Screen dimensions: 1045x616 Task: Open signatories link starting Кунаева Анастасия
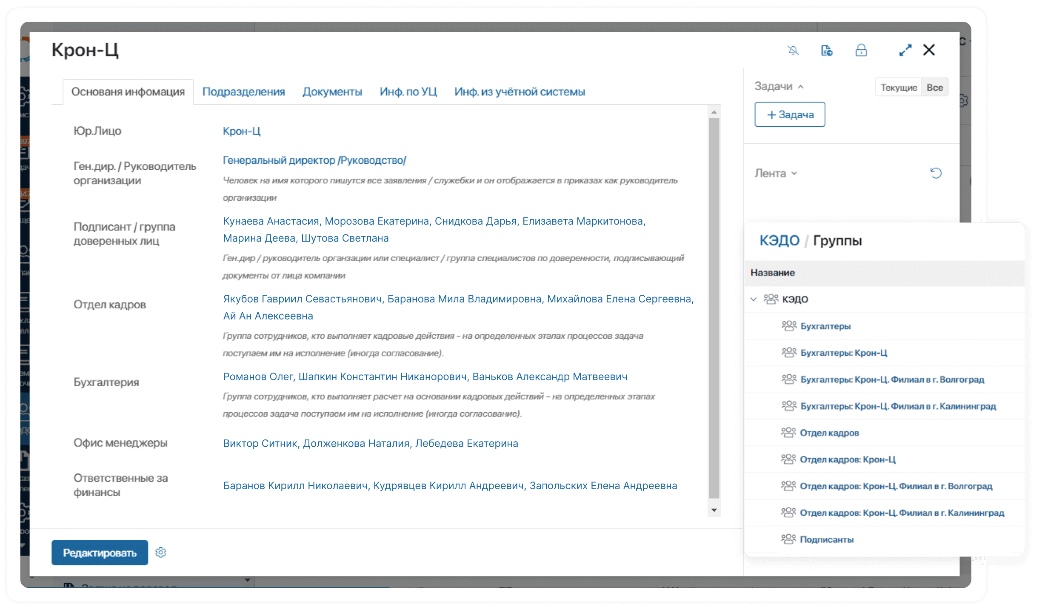coord(434,230)
